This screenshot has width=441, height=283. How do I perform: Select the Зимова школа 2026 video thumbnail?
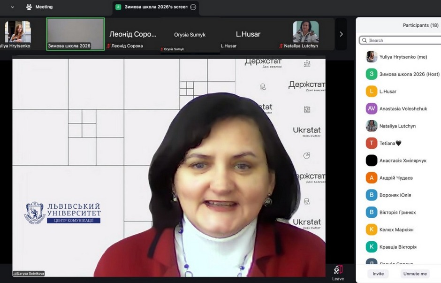pos(75,34)
